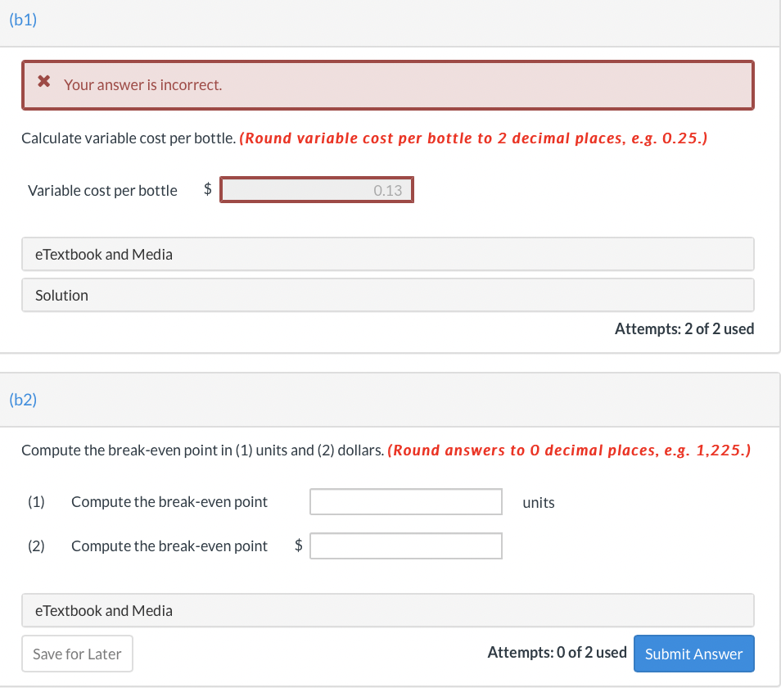This screenshot has height=688, width=781.
Task: Click the red 0 decimal places rounding hint
Action: [x=568, y=450]
